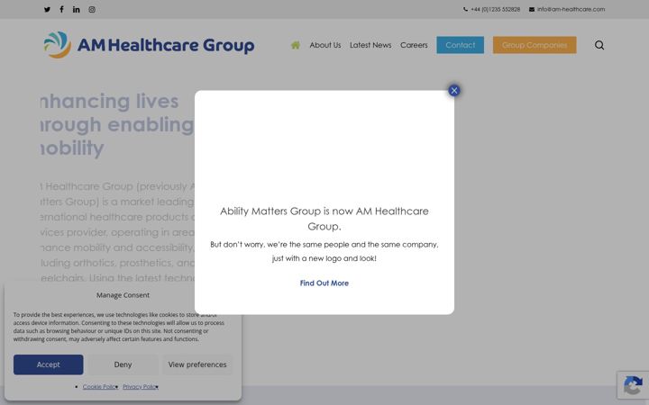Open the About Us menu item
This screenshot has height=405, width=649.
(x=325, y=45)
